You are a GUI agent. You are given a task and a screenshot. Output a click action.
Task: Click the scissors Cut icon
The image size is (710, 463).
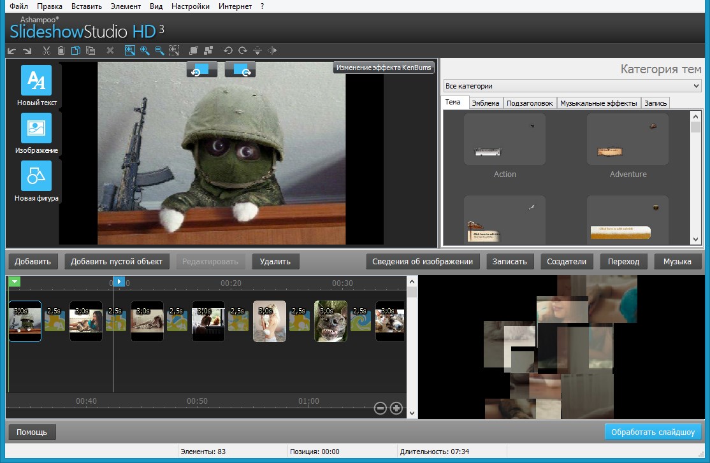click(47, 50)
